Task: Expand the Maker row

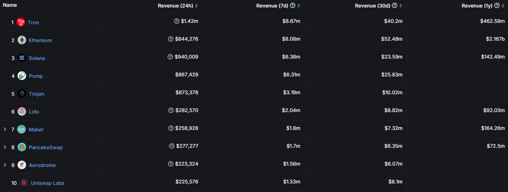Action: coord(5,129)
